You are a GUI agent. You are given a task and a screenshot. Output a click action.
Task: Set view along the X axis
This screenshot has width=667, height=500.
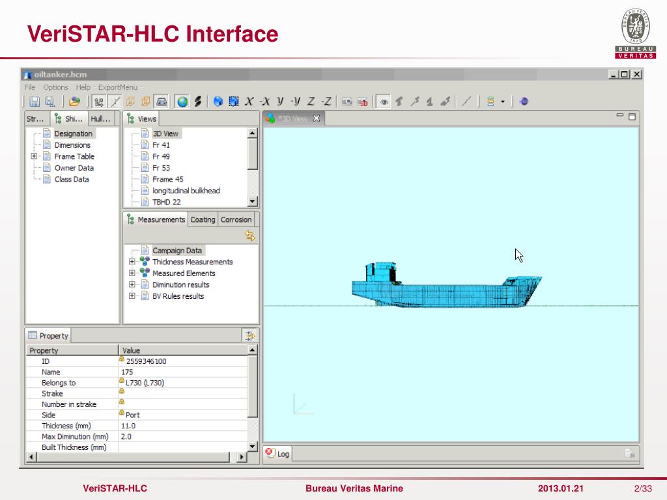point(249,102)
